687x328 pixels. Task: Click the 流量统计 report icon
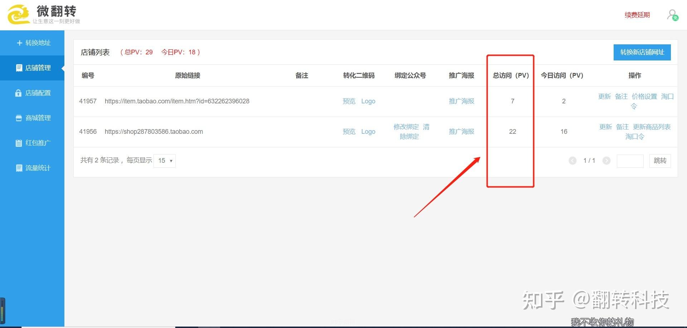tap(19, 168)
